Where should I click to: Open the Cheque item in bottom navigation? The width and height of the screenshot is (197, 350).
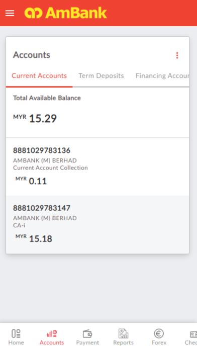191,337
